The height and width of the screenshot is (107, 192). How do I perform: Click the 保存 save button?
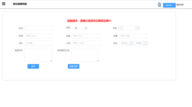click(33, 66)
